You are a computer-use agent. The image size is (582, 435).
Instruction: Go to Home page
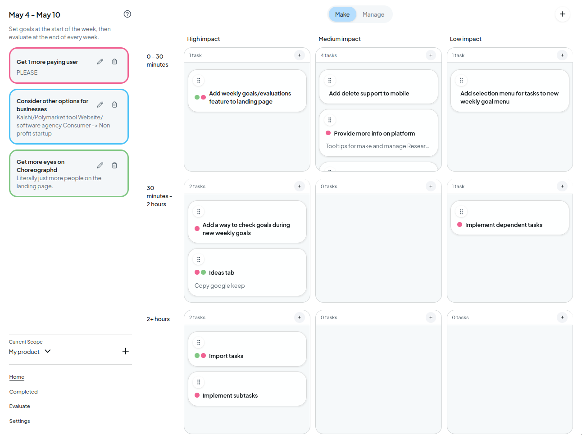click(x=17, y=377)
